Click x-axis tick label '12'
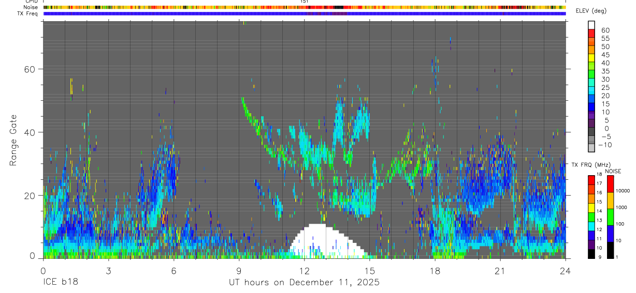This screenshot has height=293, width=636. pyautogui.click(x=304, y=271)
